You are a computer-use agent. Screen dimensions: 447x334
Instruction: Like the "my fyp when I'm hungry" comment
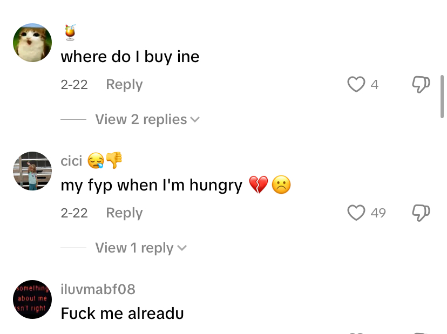click(x=356, y=213)
